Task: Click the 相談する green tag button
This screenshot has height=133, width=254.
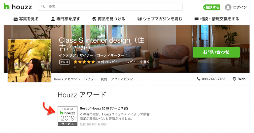Action: tap(212, 7)
